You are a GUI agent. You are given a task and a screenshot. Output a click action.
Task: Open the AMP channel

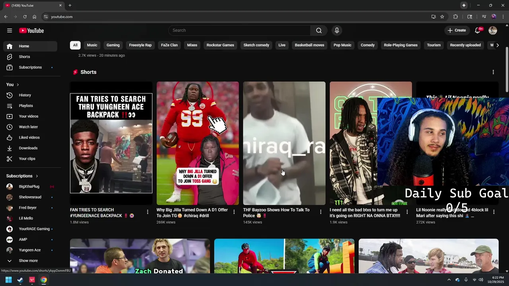pyautogui.click(x=30, y=240)
